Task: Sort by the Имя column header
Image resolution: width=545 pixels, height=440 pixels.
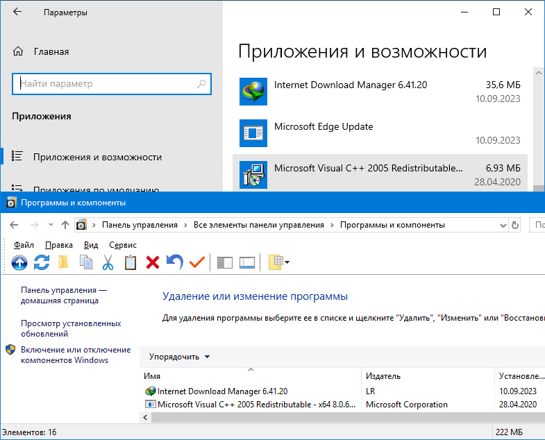Action: pyautogui.click(x=251, y=376)
